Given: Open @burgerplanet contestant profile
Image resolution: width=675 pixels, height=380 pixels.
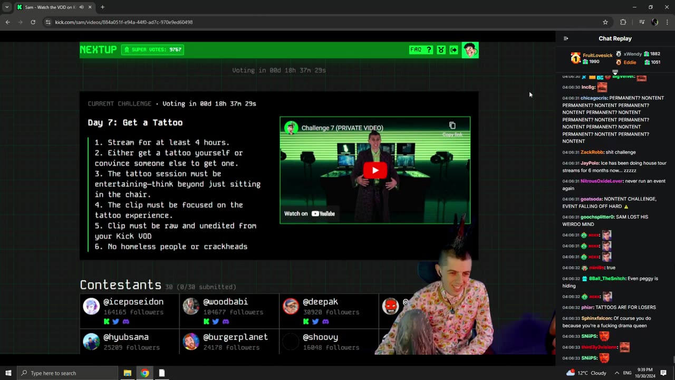Looking at the screenshot, I should [235, 337].
